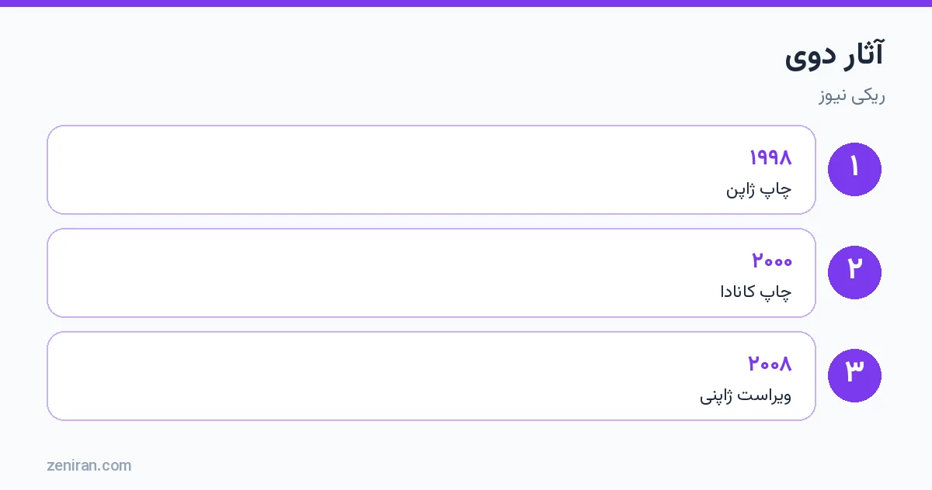
Task: Select the word ریکی in the subtitle
Action: pyautogui.click(x=868, y=96)
